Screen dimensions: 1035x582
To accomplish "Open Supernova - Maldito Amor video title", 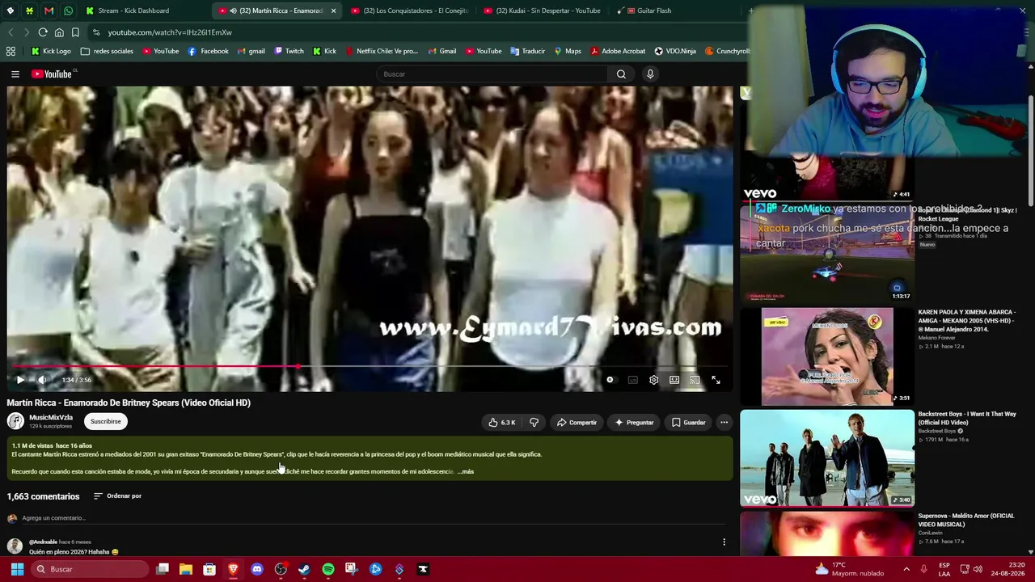I will [x=965, y=520].
